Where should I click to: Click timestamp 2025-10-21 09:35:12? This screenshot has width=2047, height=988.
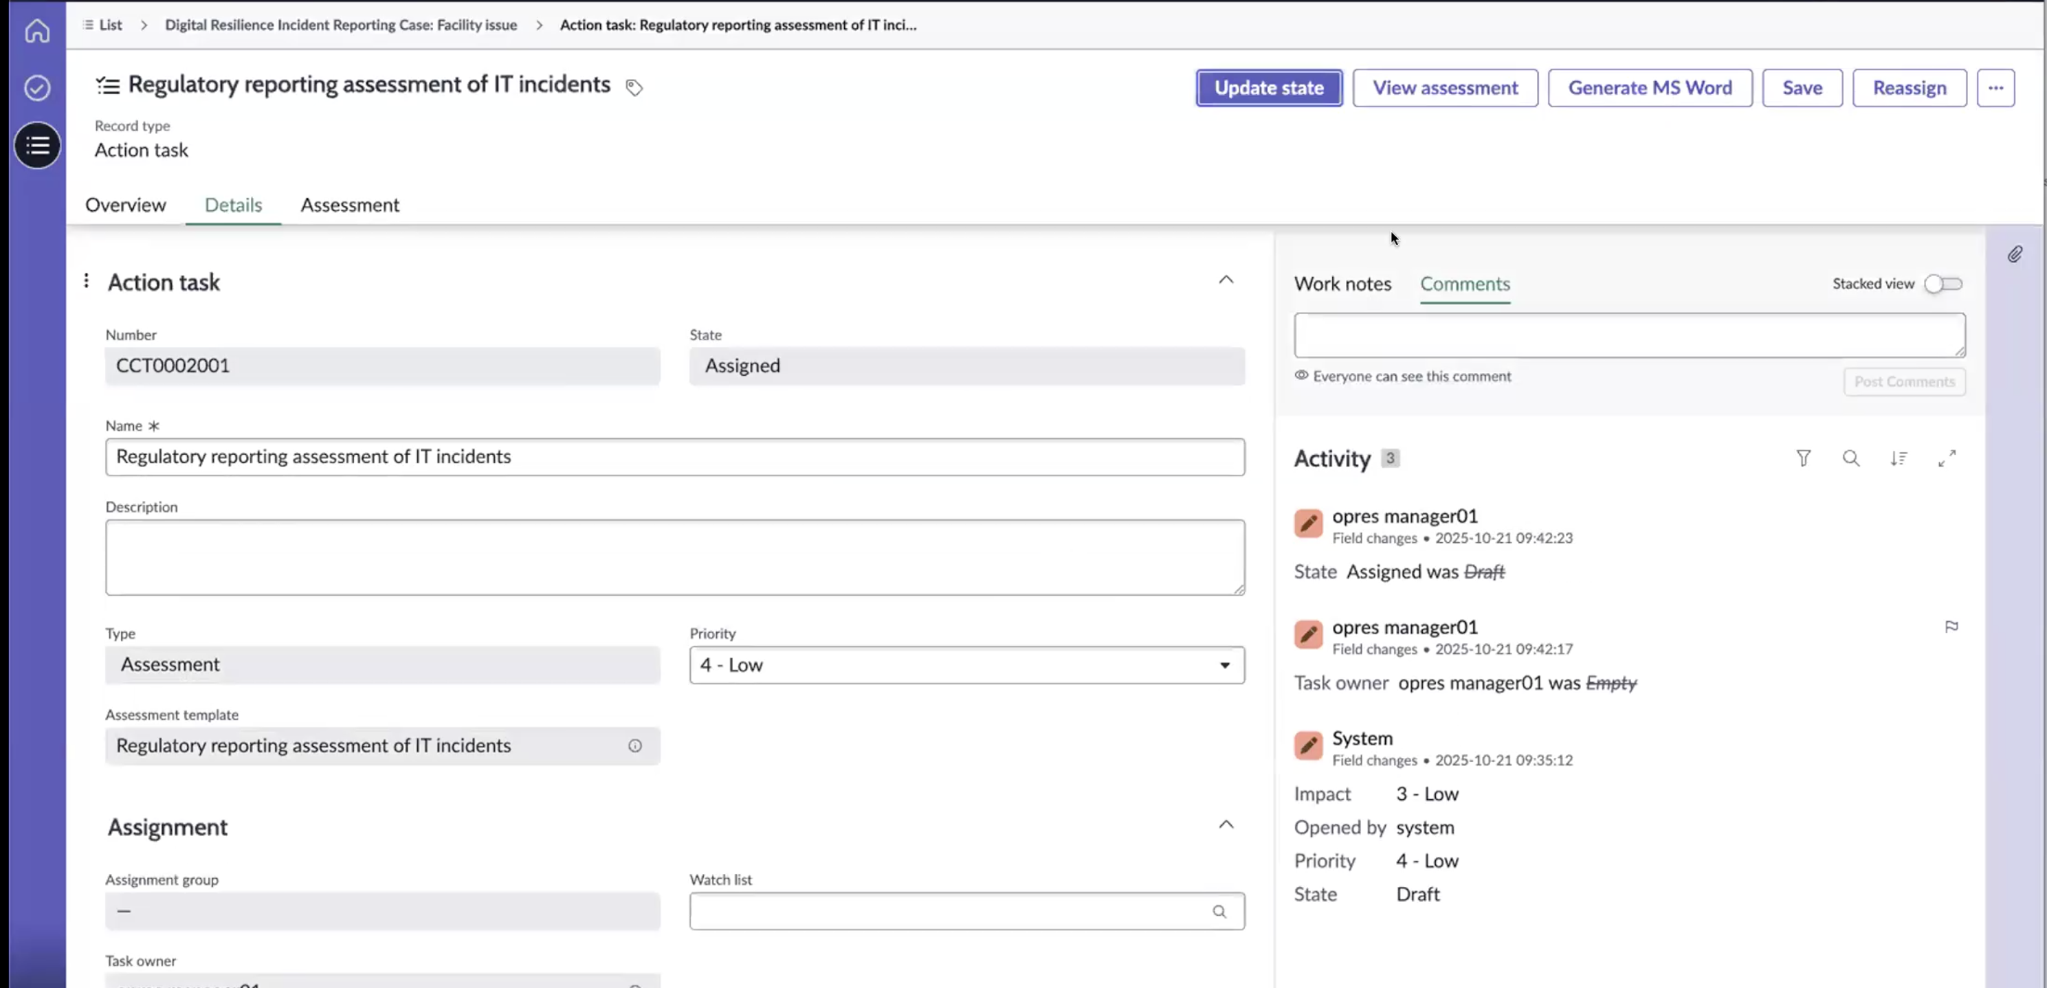point(1503,760)
